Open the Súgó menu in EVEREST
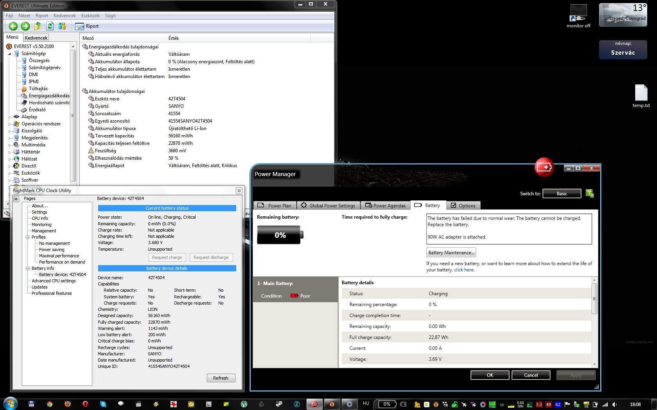657x410 pixels. [110, 16]
